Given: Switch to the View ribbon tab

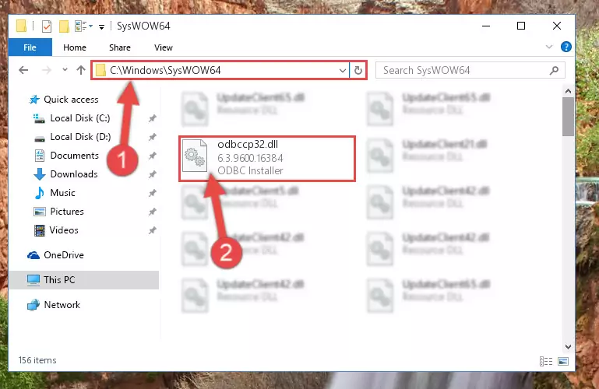Looking at the screenshot, I should click(x=164, y=47).
